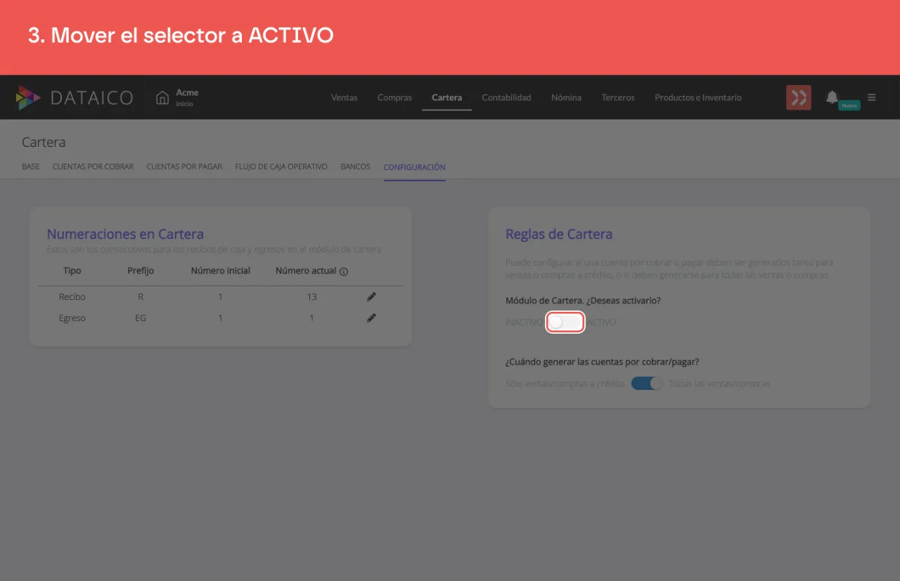Click the Egreso row label
900x581 pixels.
pos(72,318)
